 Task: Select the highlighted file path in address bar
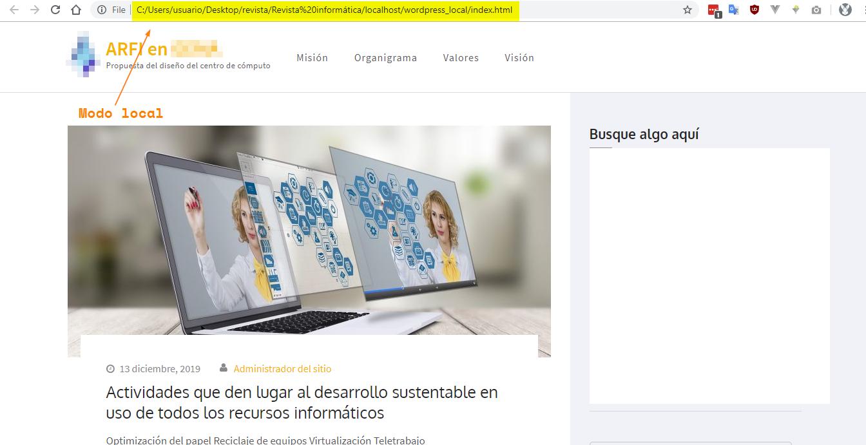325,10
